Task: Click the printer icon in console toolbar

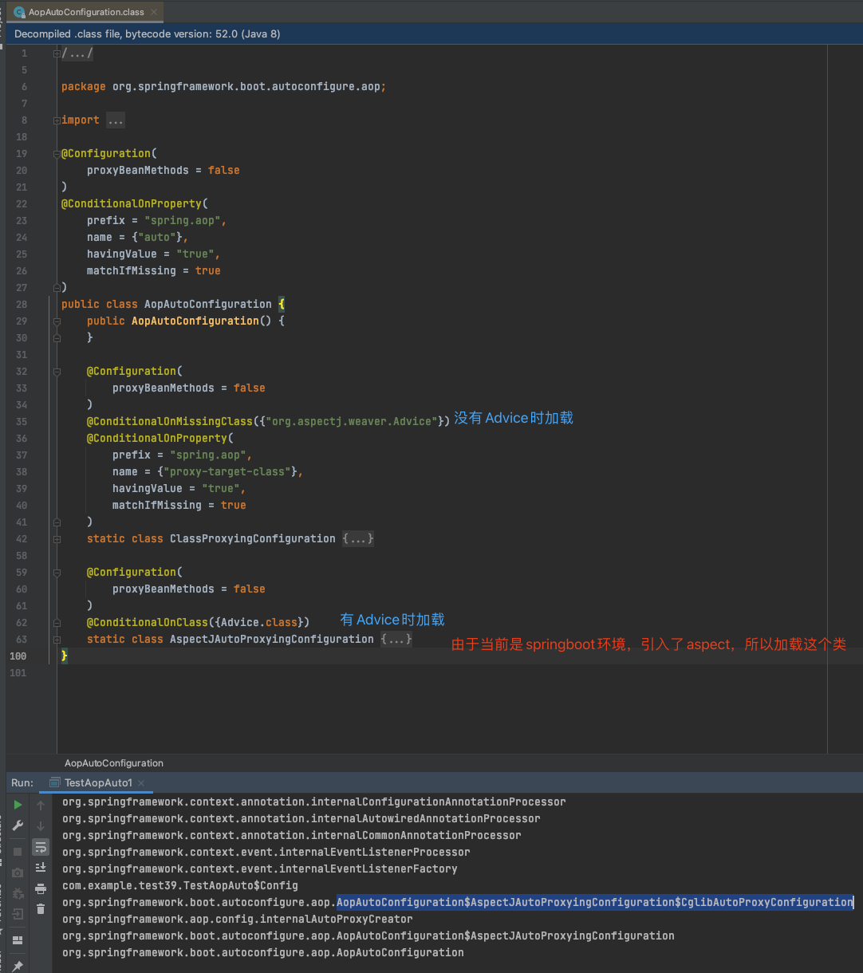Action: coord(41,888)
